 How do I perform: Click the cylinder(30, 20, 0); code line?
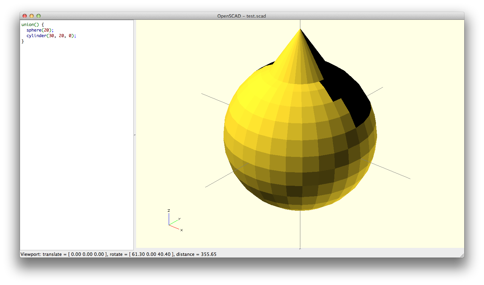pos(51,36)
